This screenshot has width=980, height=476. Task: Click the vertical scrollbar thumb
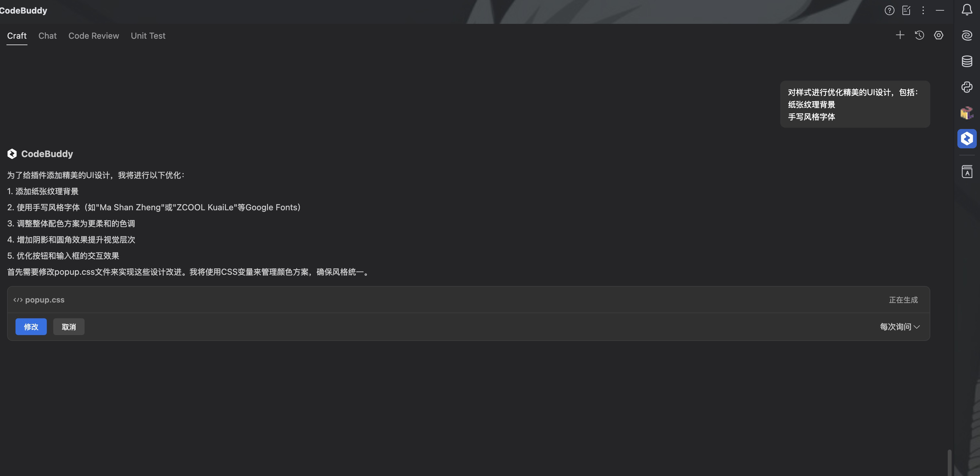point(949,462)
